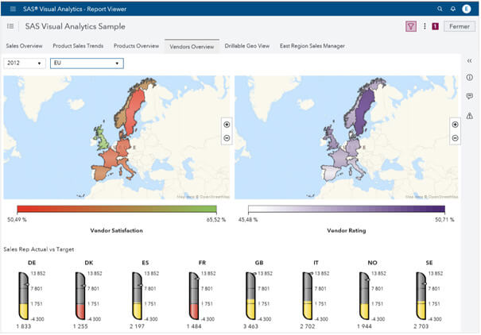
Task: Open the information panel icon
Action: [469, 78]
